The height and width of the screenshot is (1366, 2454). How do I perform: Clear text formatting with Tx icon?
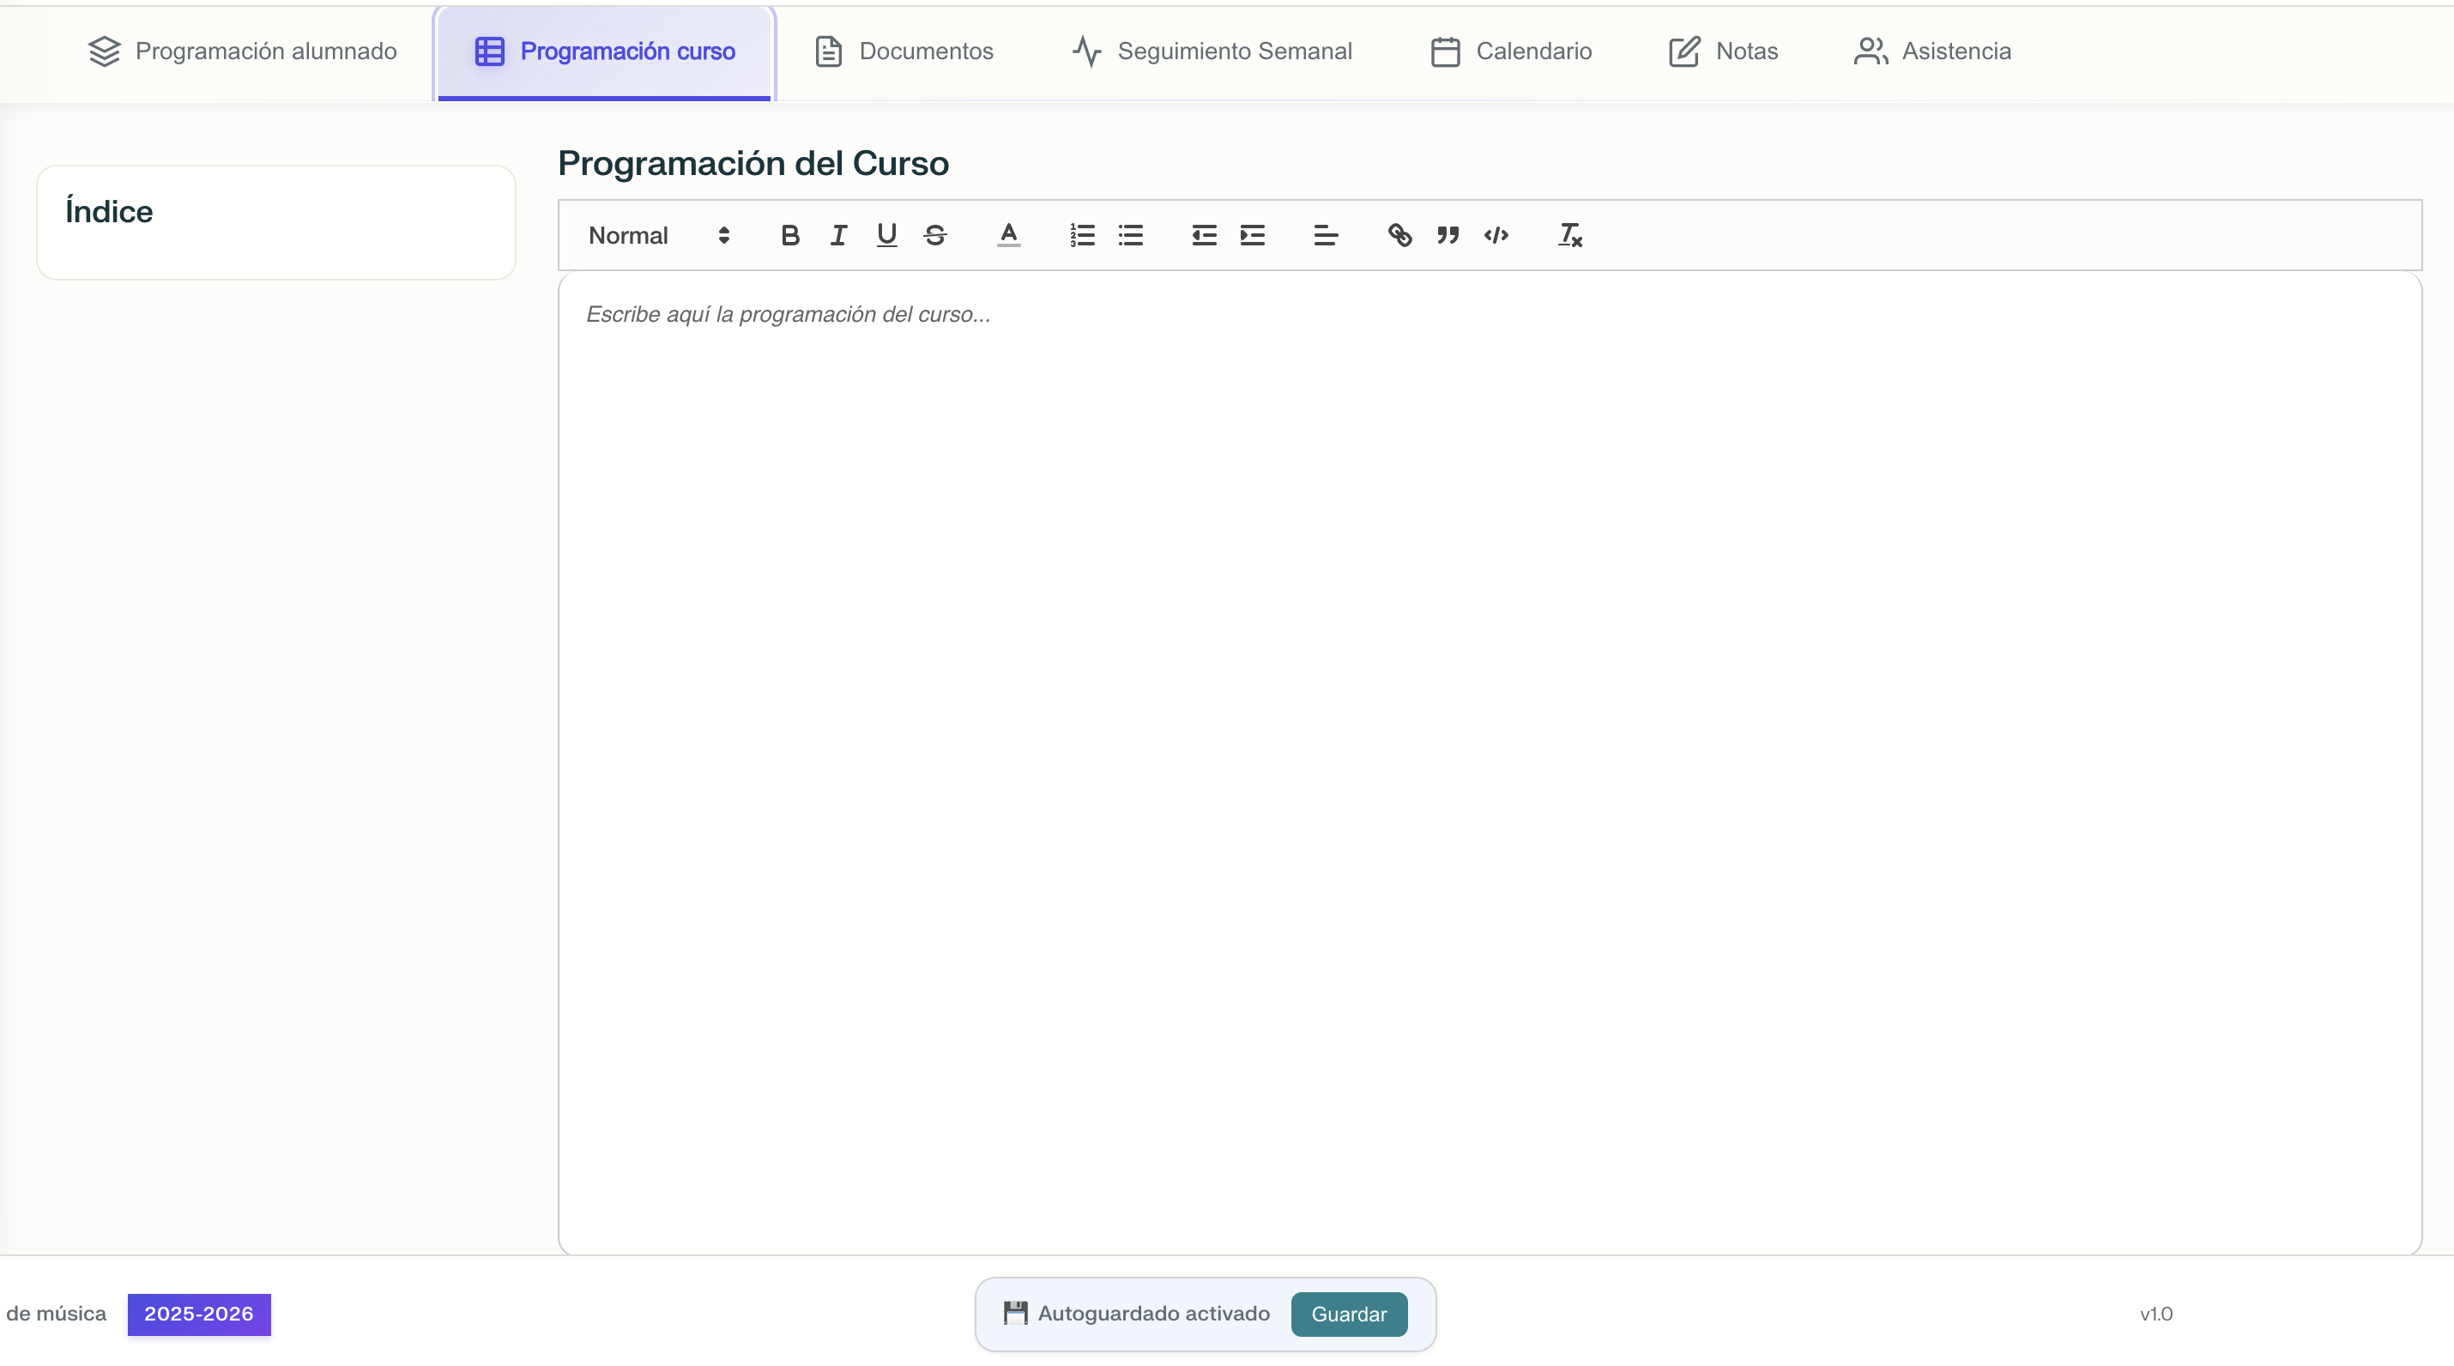click(x=1570, y=235)
